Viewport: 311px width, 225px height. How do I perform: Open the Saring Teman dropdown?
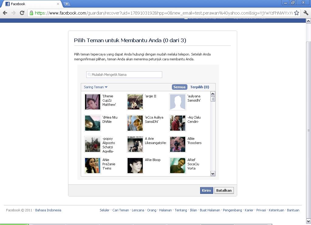pyautogui.click(x=96, y=87)
